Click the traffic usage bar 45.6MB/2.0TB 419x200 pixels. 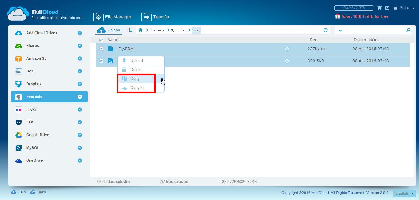click(x=354, y=8)
